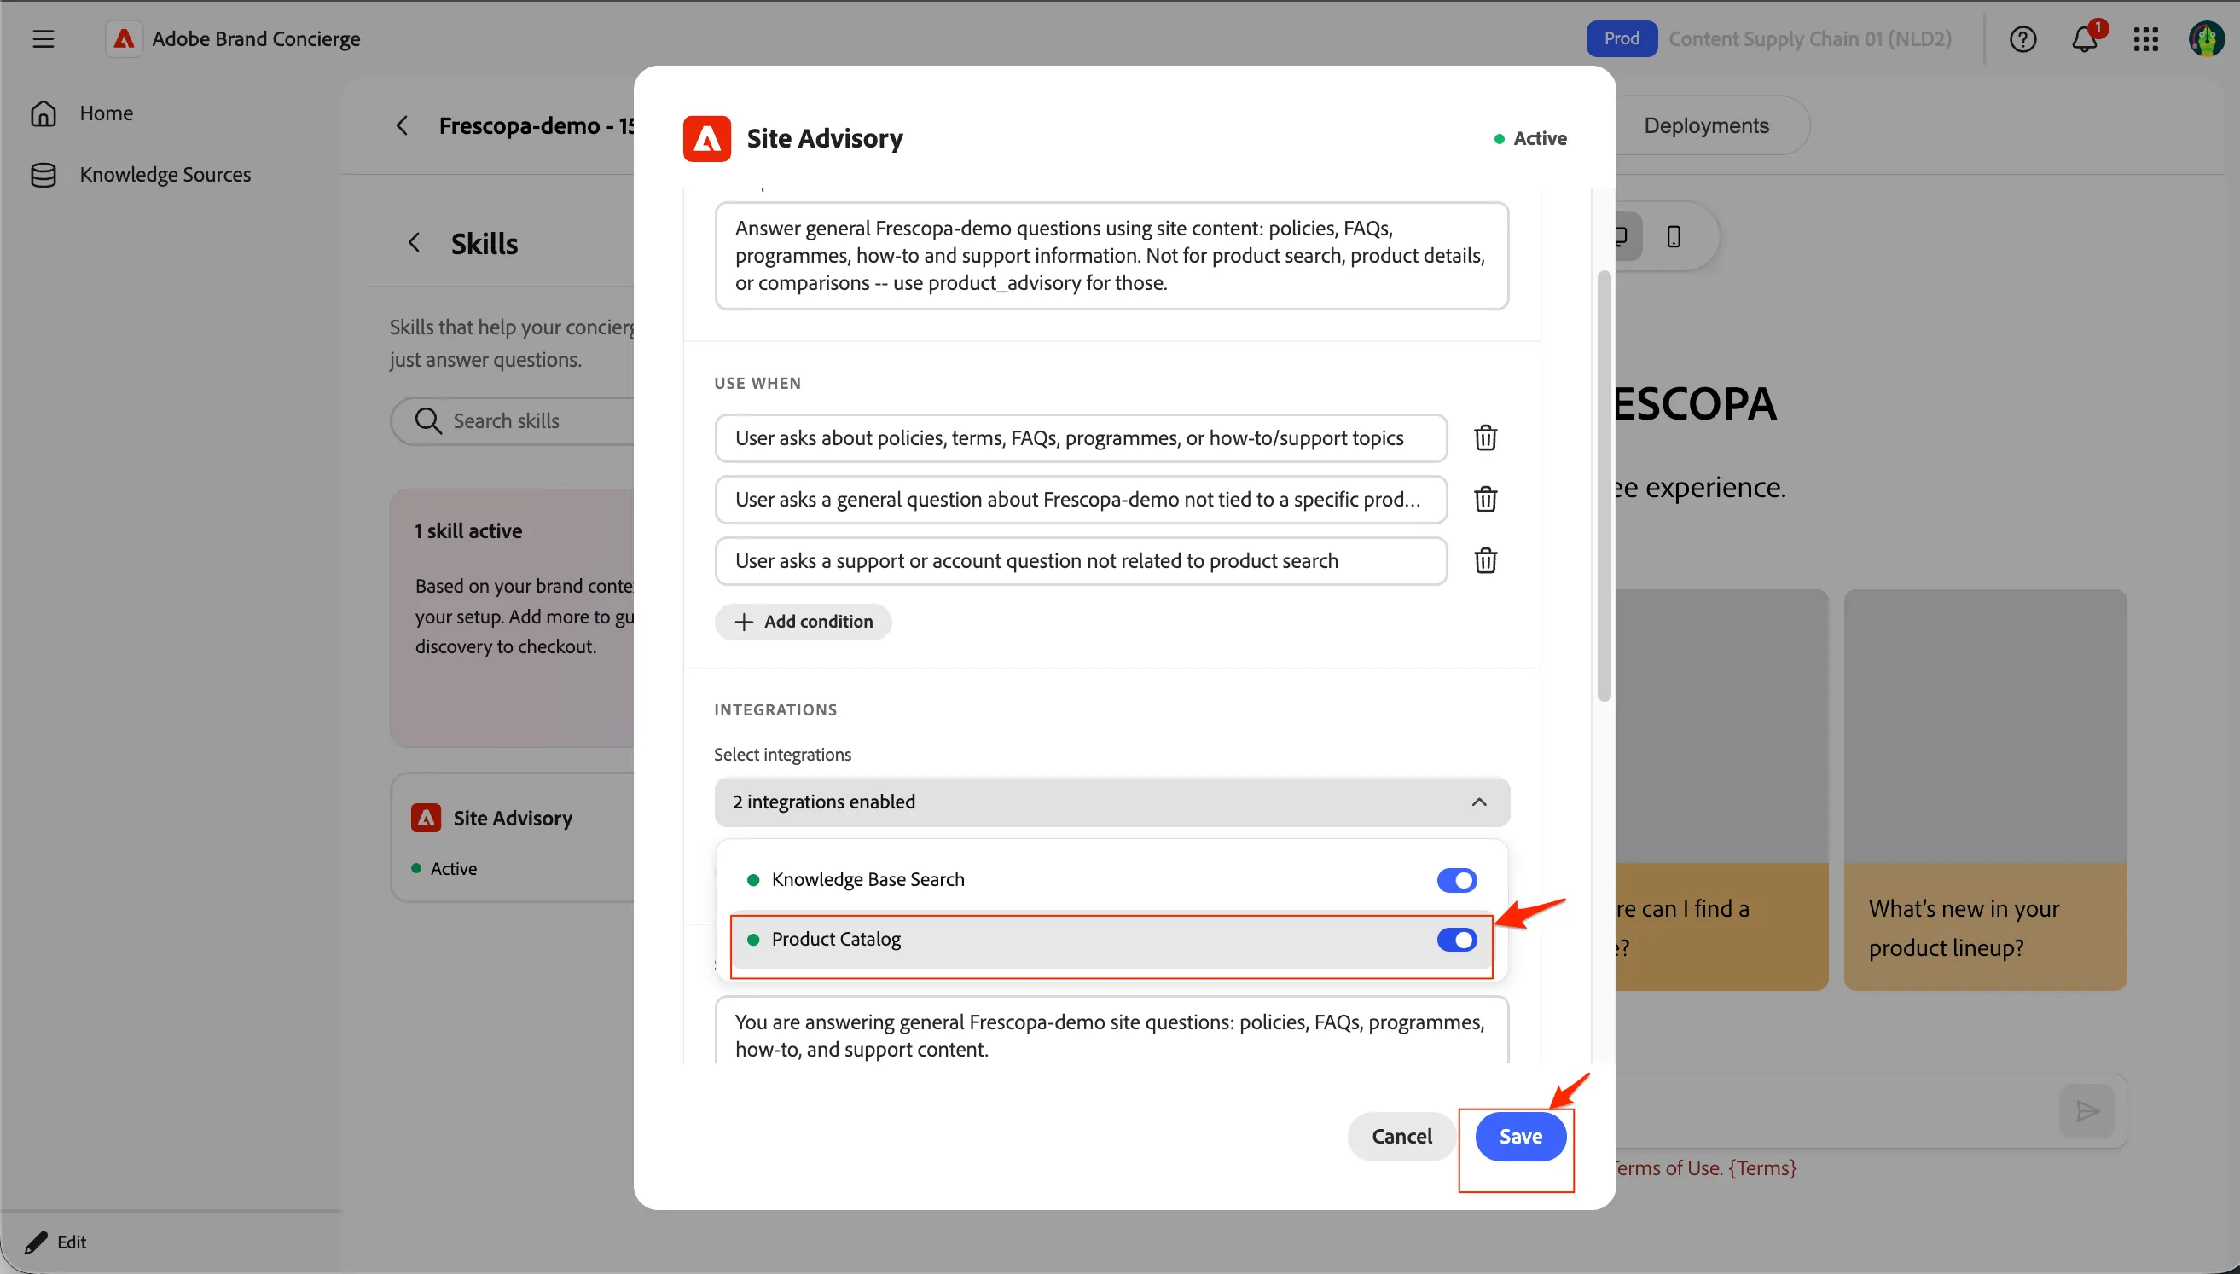
Task: Click the send message arrow icon
Action: tap(2086, 1111)
